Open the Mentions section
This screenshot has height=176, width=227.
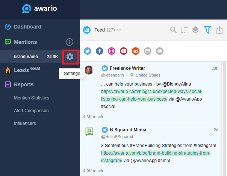pyautogui.click(x=25, y=42)
